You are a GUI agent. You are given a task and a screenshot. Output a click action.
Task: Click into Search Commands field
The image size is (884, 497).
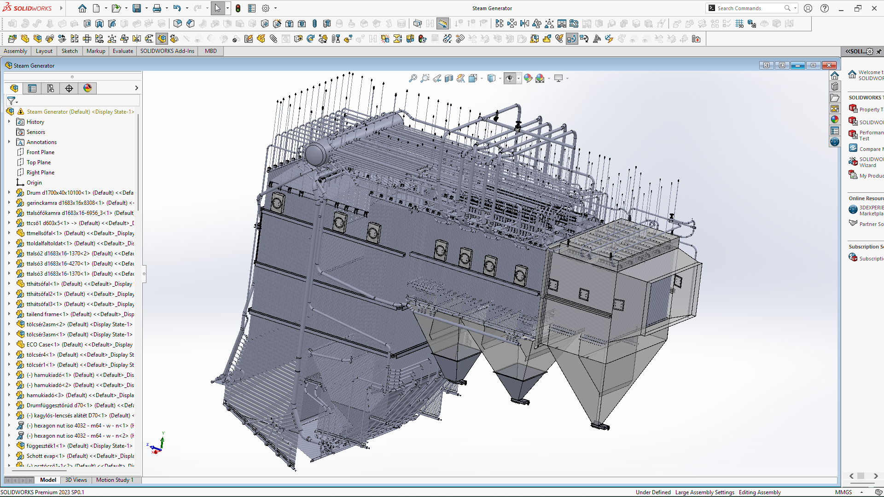750,8
